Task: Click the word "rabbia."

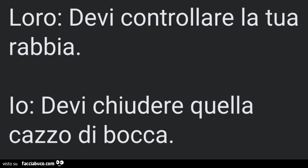Action: [x=45, y=47]
